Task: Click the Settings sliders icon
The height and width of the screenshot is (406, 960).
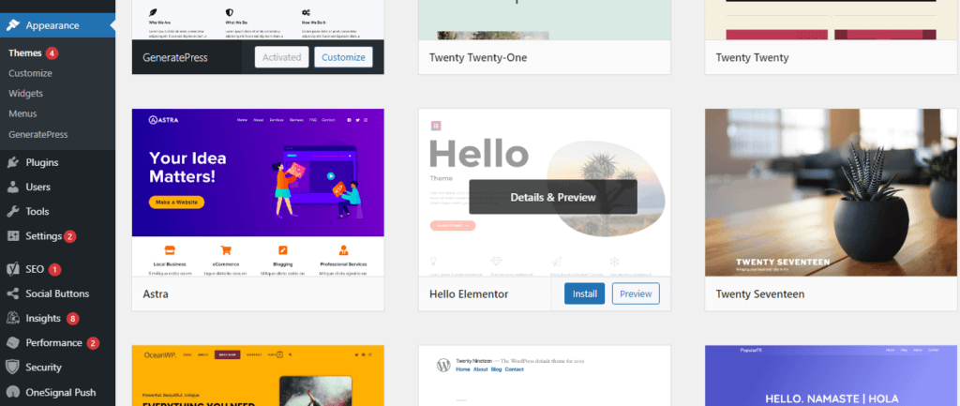Action: pos(13,236)
